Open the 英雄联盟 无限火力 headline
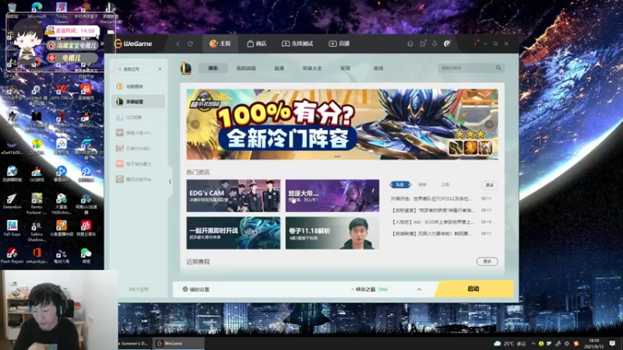This screenshot has height=350, width=623. point(432,233)
